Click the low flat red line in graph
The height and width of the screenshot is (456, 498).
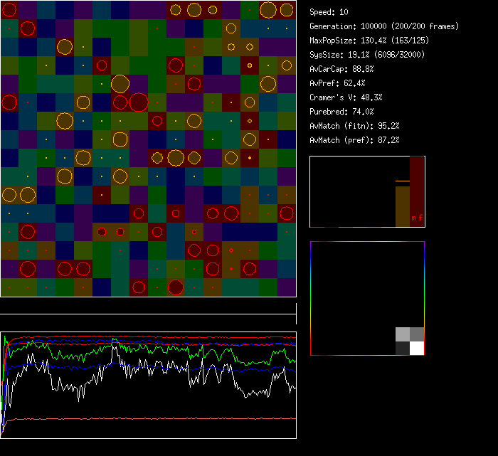pos(142,419)
